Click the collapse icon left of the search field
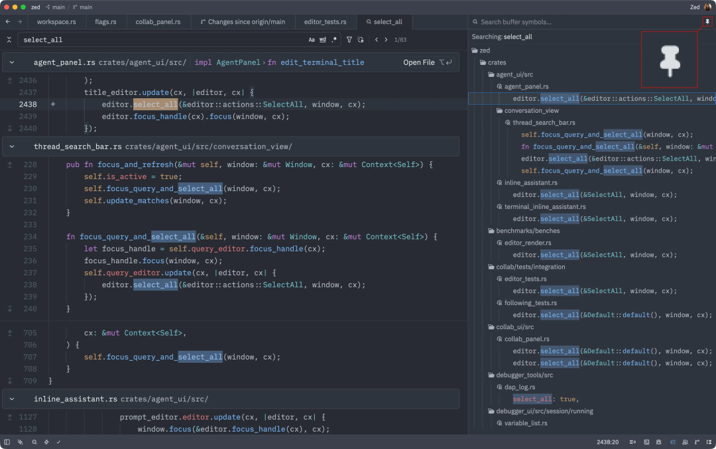 9,40
